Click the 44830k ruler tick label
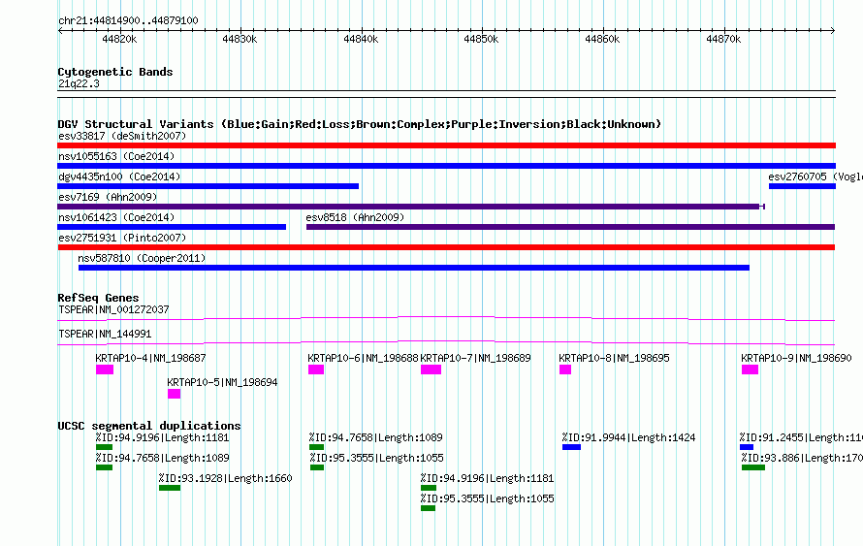This screenshot has height=546, width=863. [x=240, y=39]
